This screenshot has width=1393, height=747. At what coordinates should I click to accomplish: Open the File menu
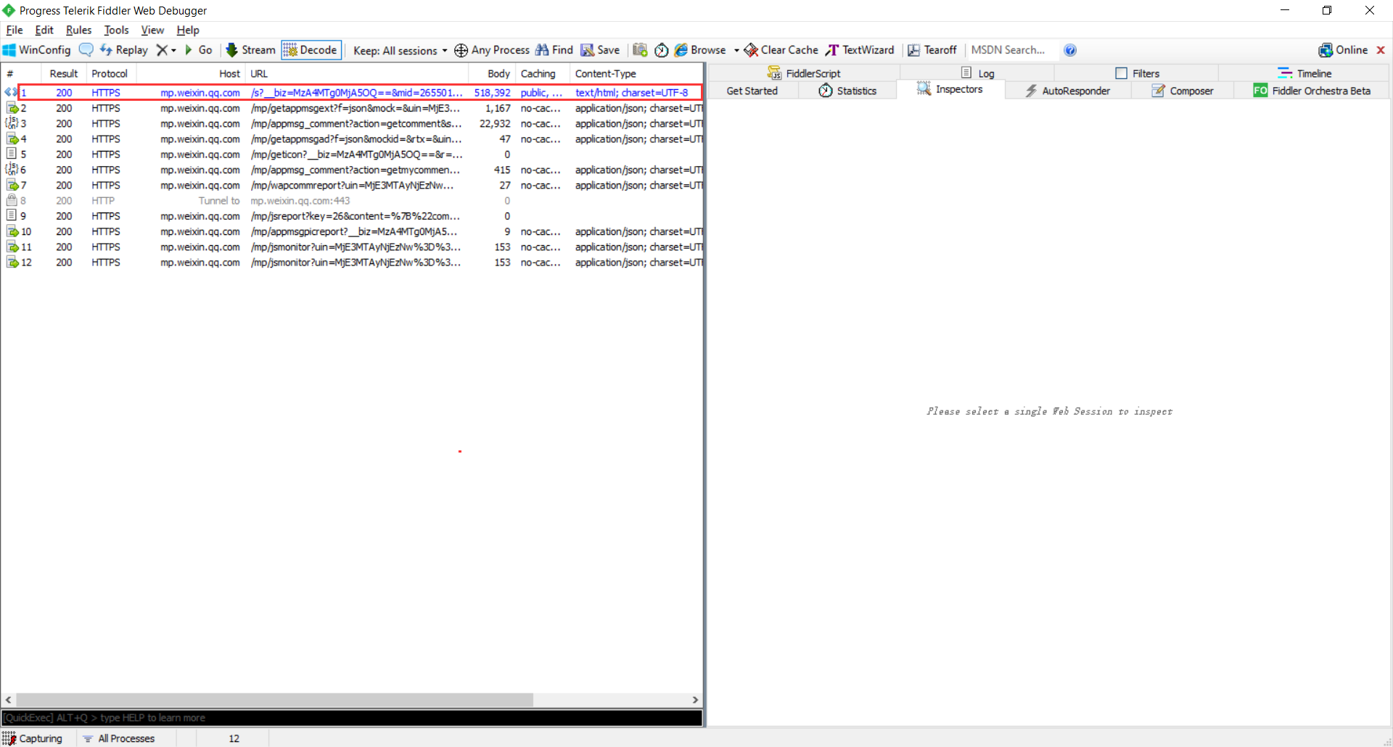click(15, 30)
